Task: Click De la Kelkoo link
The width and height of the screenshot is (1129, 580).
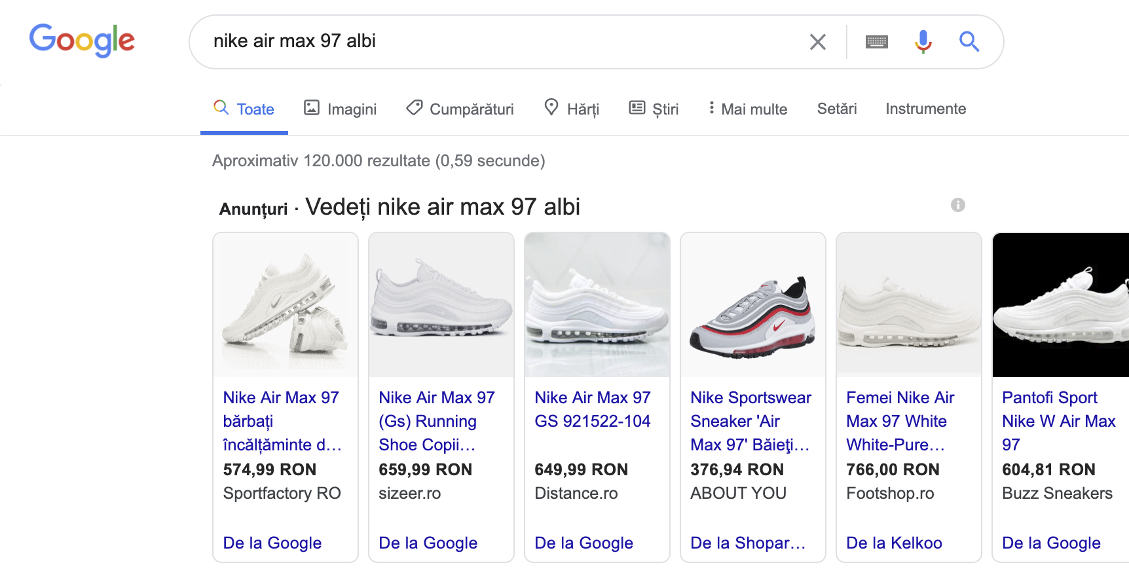Action: tap(894, 543)
